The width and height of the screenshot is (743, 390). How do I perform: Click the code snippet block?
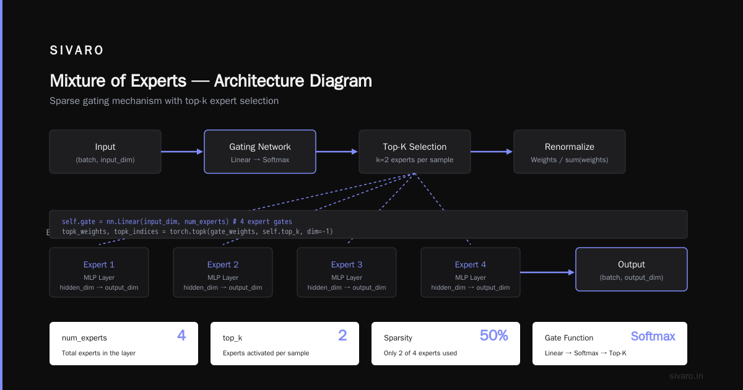point(368,224)
